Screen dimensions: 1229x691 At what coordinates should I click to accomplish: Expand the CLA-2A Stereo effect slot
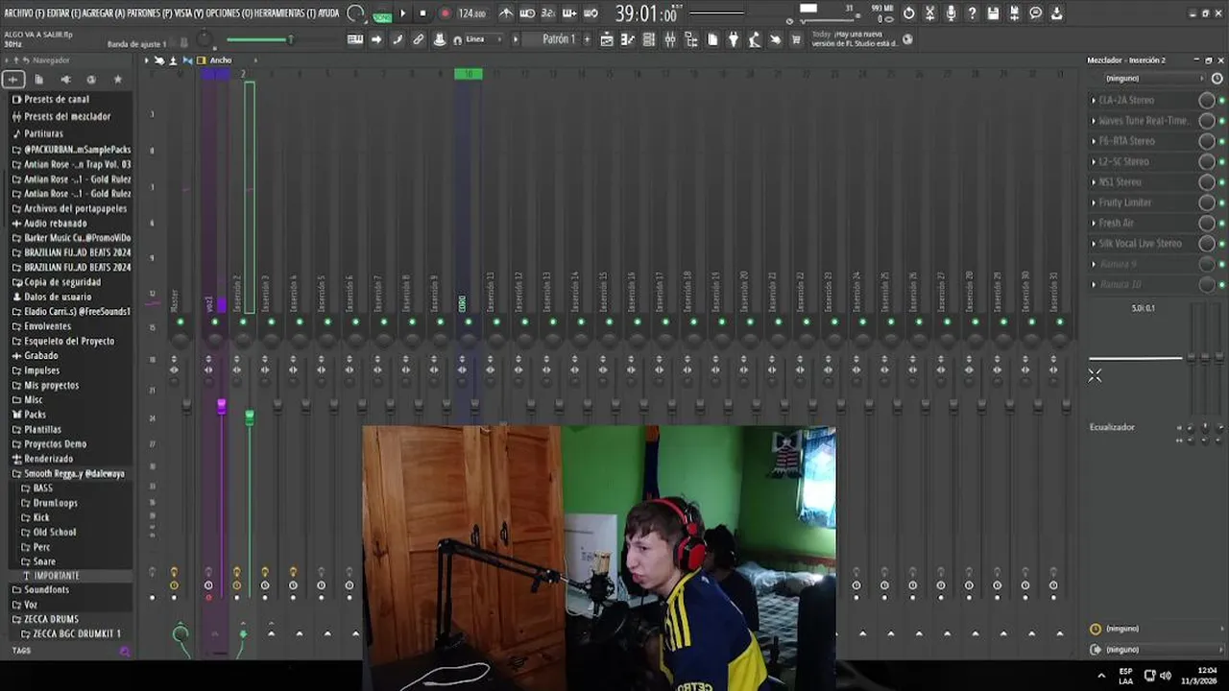tap(1094, 100)
